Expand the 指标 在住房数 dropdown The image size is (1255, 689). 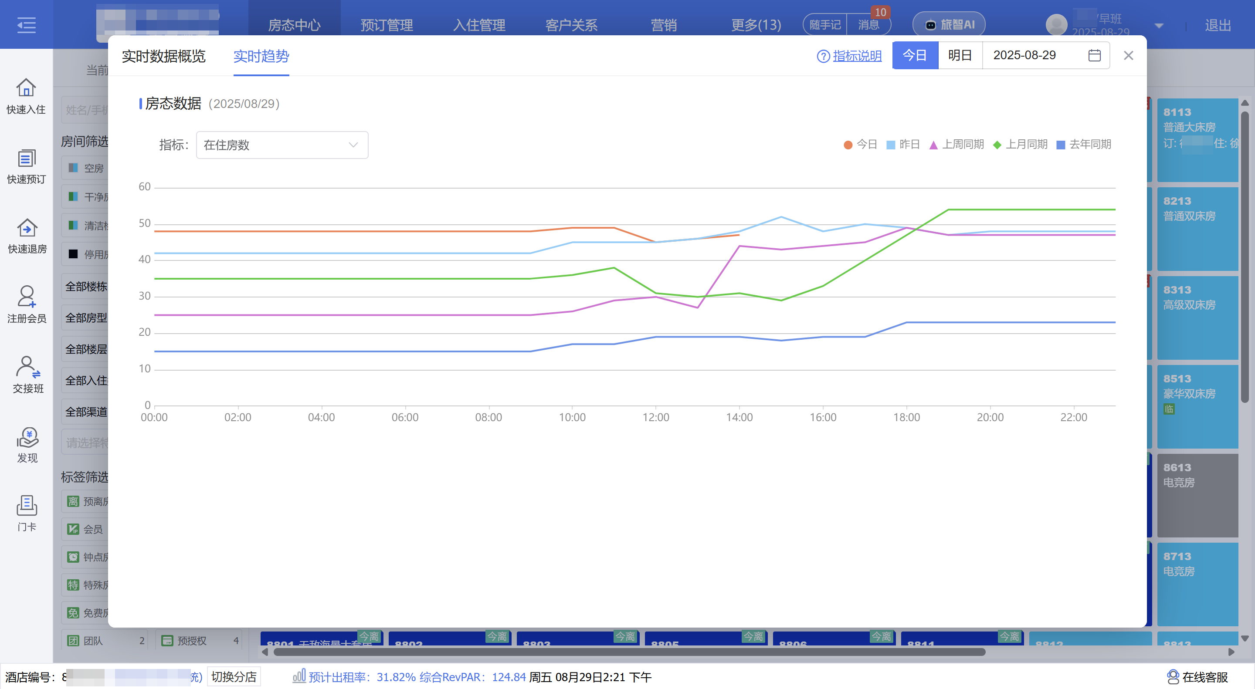282,145
